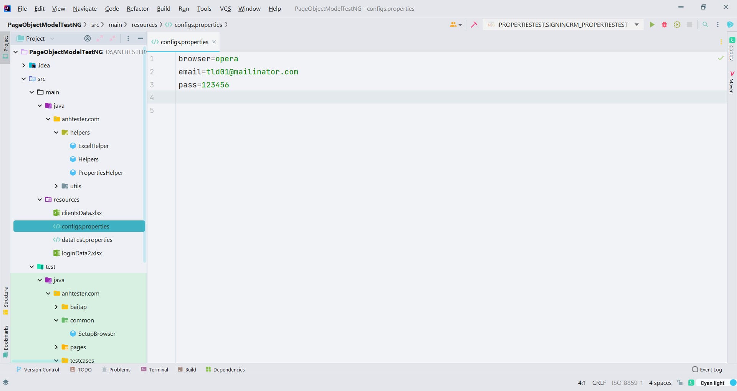Open Version Control tool window

tap(38, 370)
